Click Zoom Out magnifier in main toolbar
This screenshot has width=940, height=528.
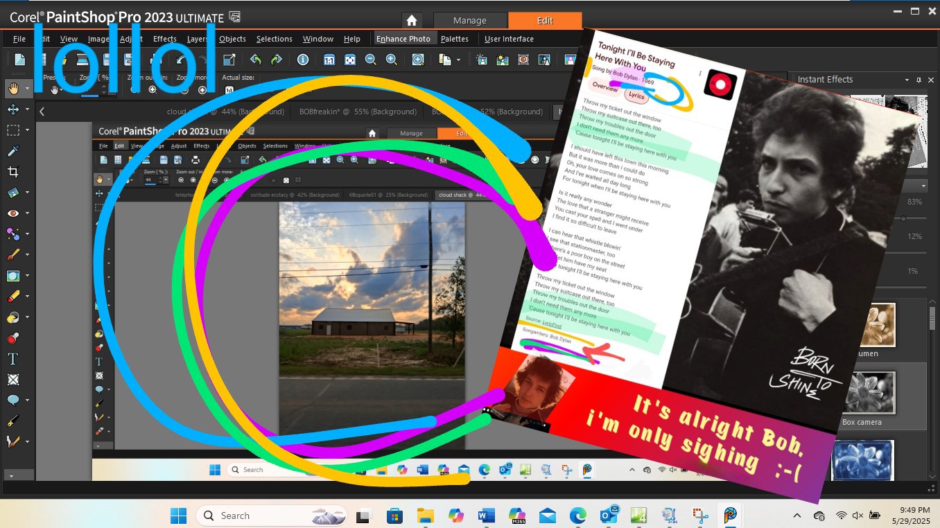click(371, 60)
